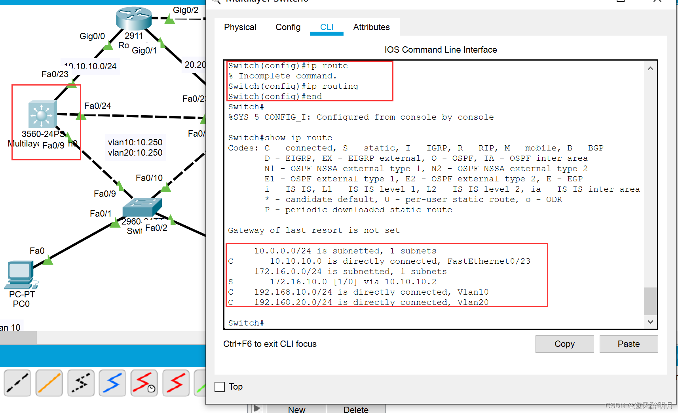Click the final Switch# prompt line in the CLI
This screenshot has height=413, width=678.
(246, 323)
